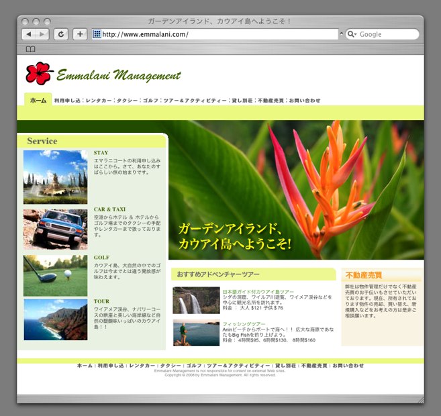Click the browser back arrow button

(x=28, y=34)
